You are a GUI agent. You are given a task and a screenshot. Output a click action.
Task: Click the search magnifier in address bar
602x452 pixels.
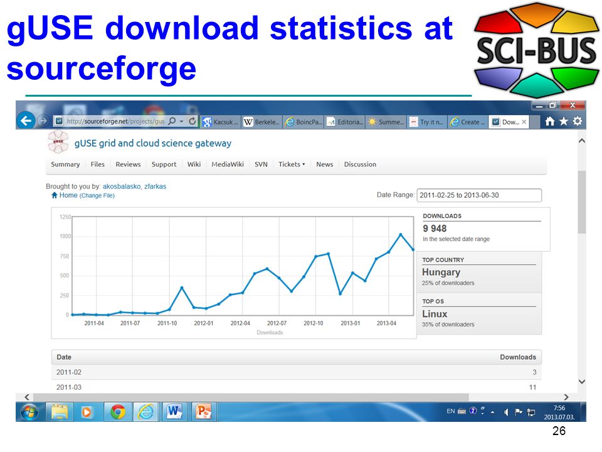coord(172,121)
